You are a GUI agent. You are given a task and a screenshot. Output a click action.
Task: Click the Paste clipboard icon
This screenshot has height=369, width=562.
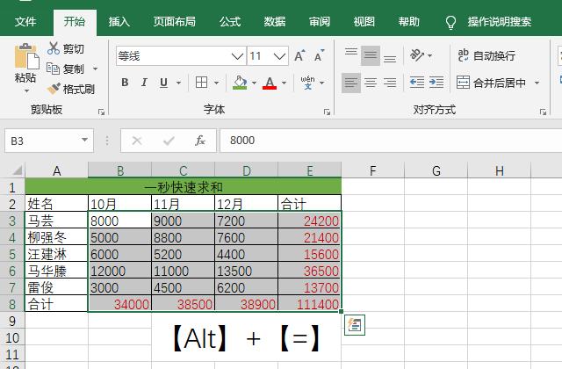[x=26, y=56]
